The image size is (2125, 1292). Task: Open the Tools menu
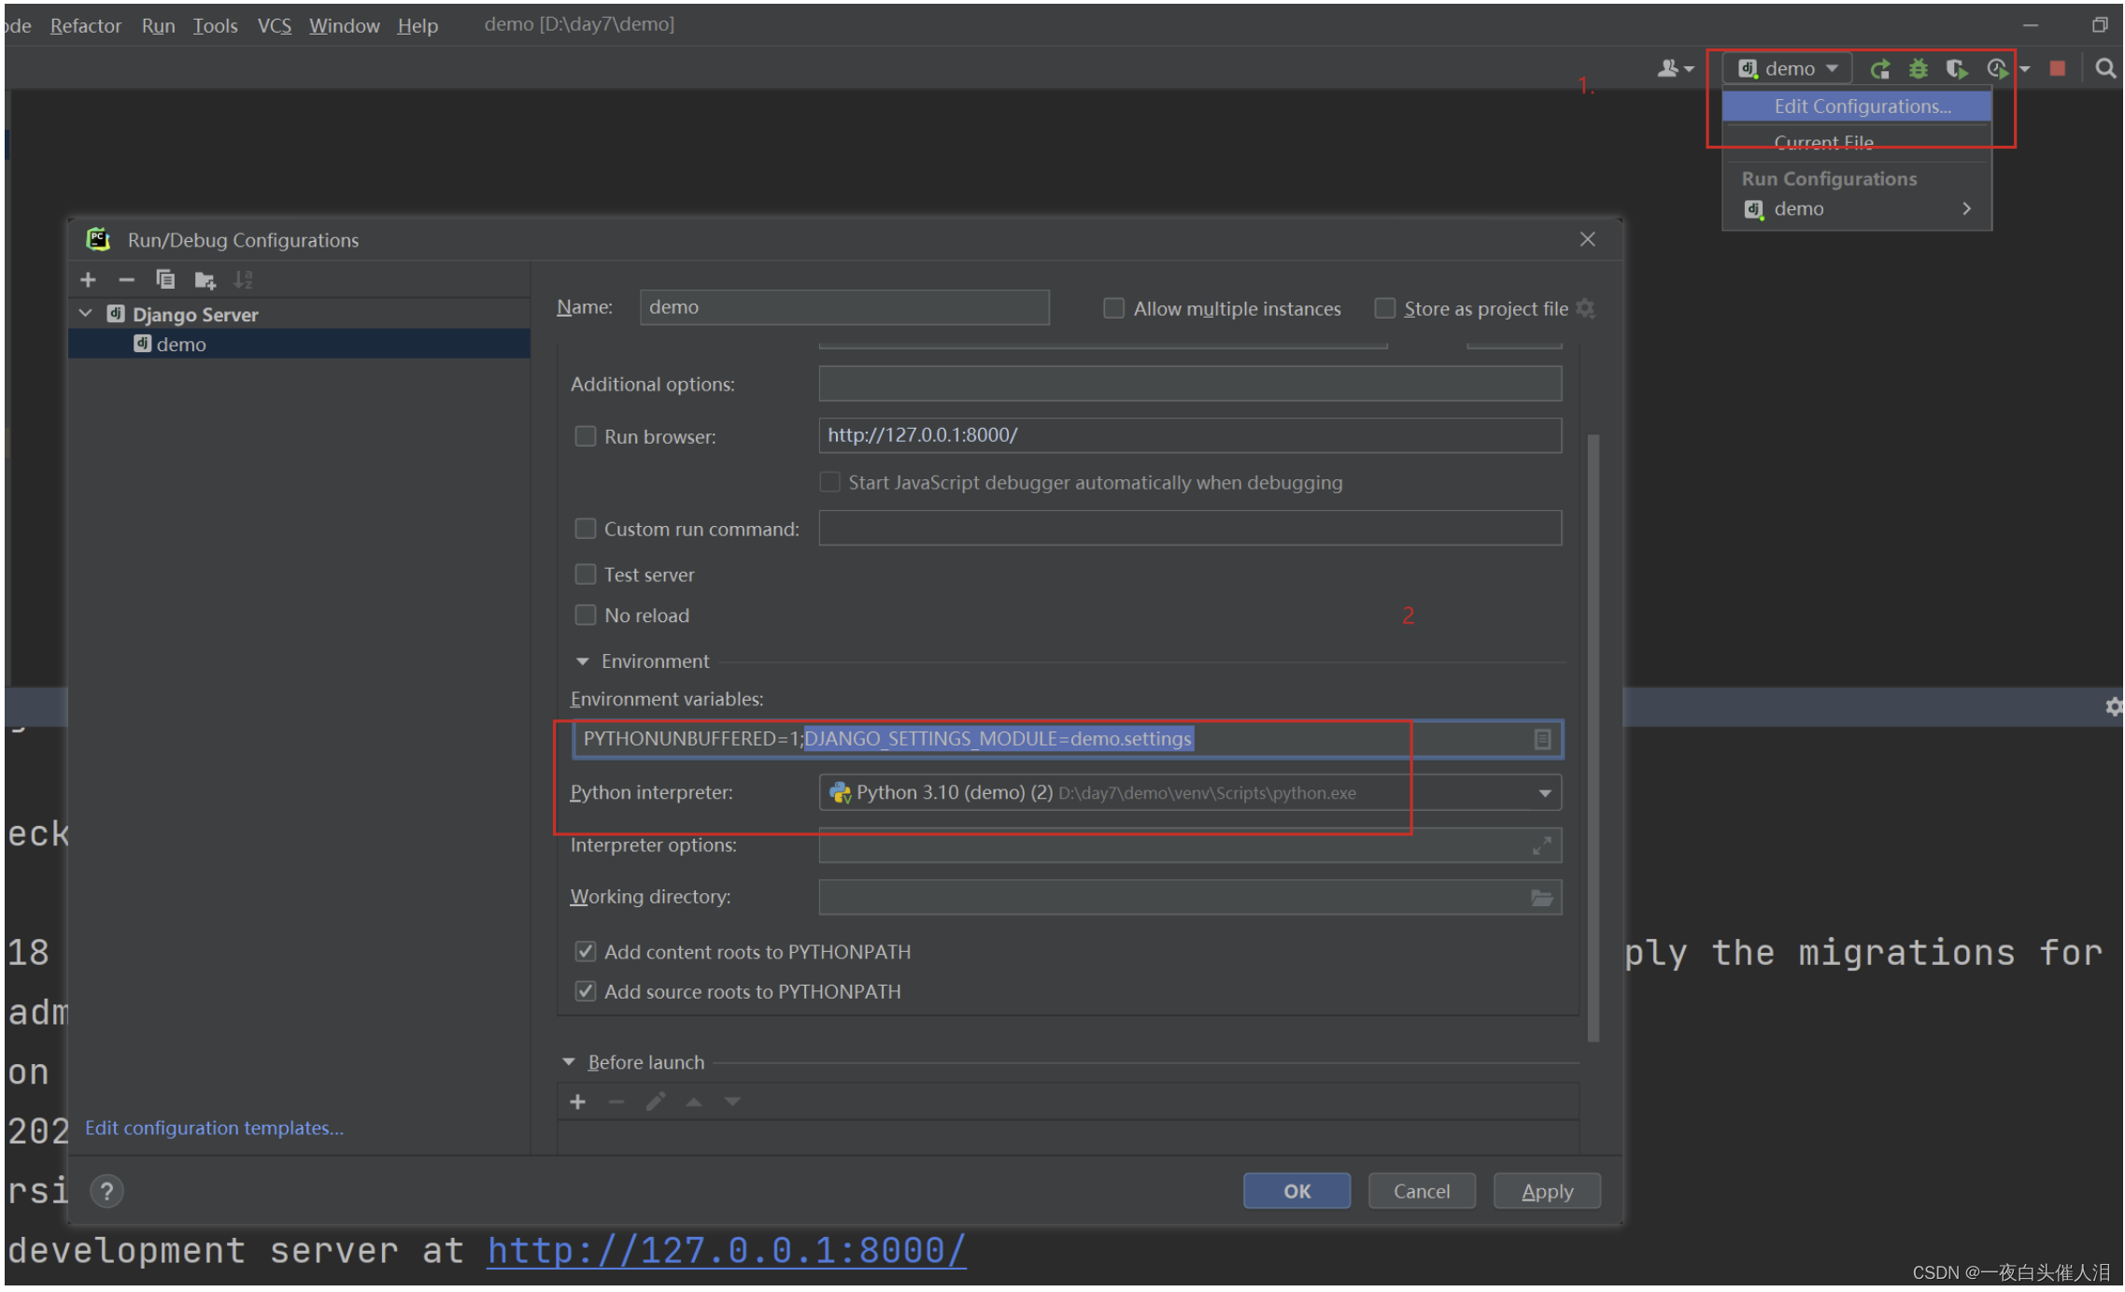[215, 25]
